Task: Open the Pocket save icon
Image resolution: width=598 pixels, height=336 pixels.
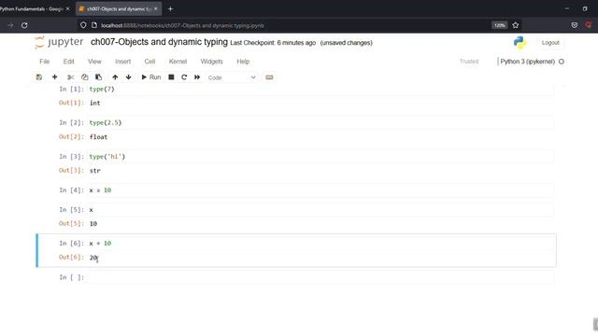Action: tap(575, 25)
